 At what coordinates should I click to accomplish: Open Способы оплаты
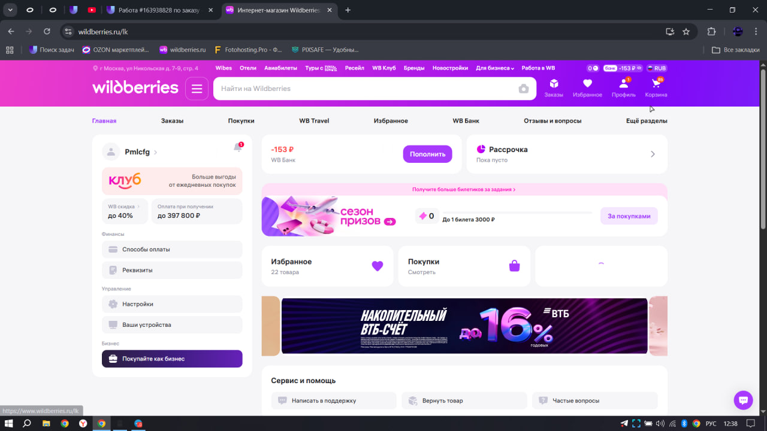point(172,250)
